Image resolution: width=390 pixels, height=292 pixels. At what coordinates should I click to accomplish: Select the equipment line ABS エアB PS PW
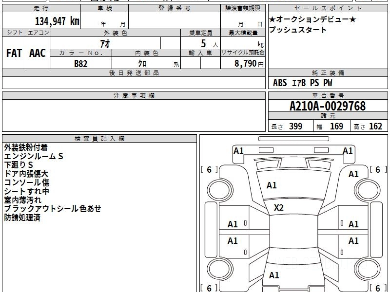303,83
